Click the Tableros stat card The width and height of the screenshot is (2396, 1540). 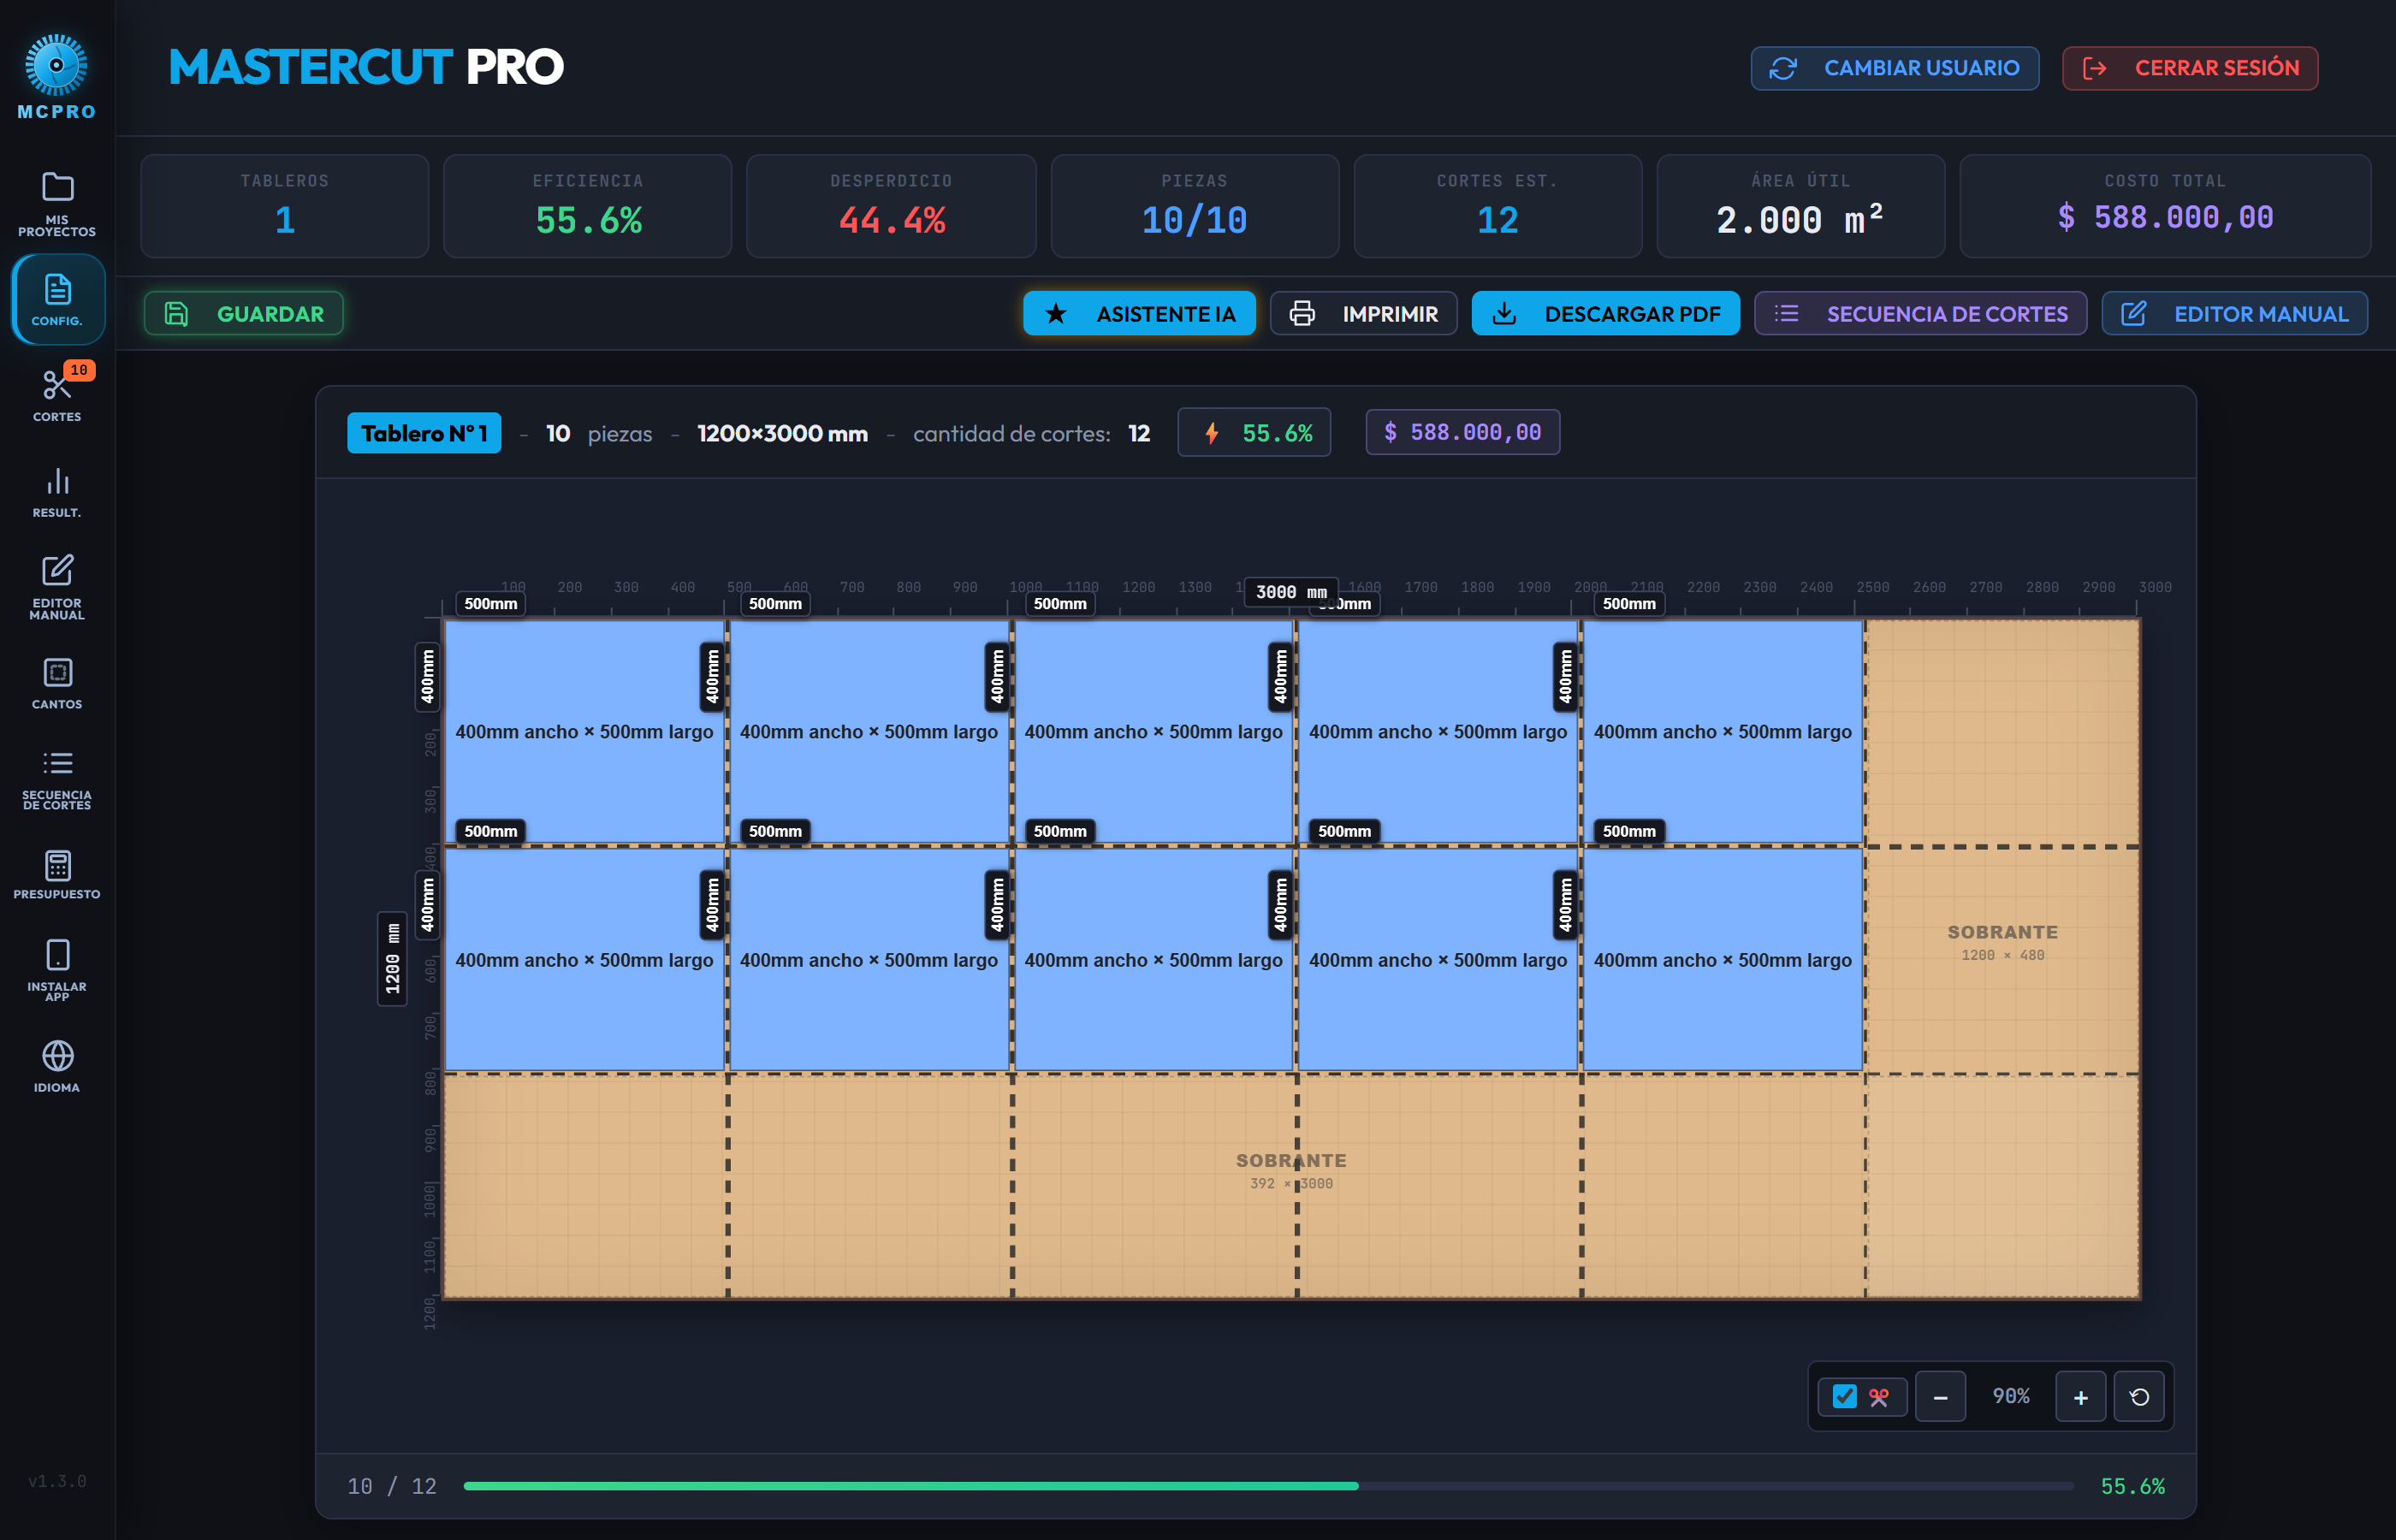click(x=285, y=206)
